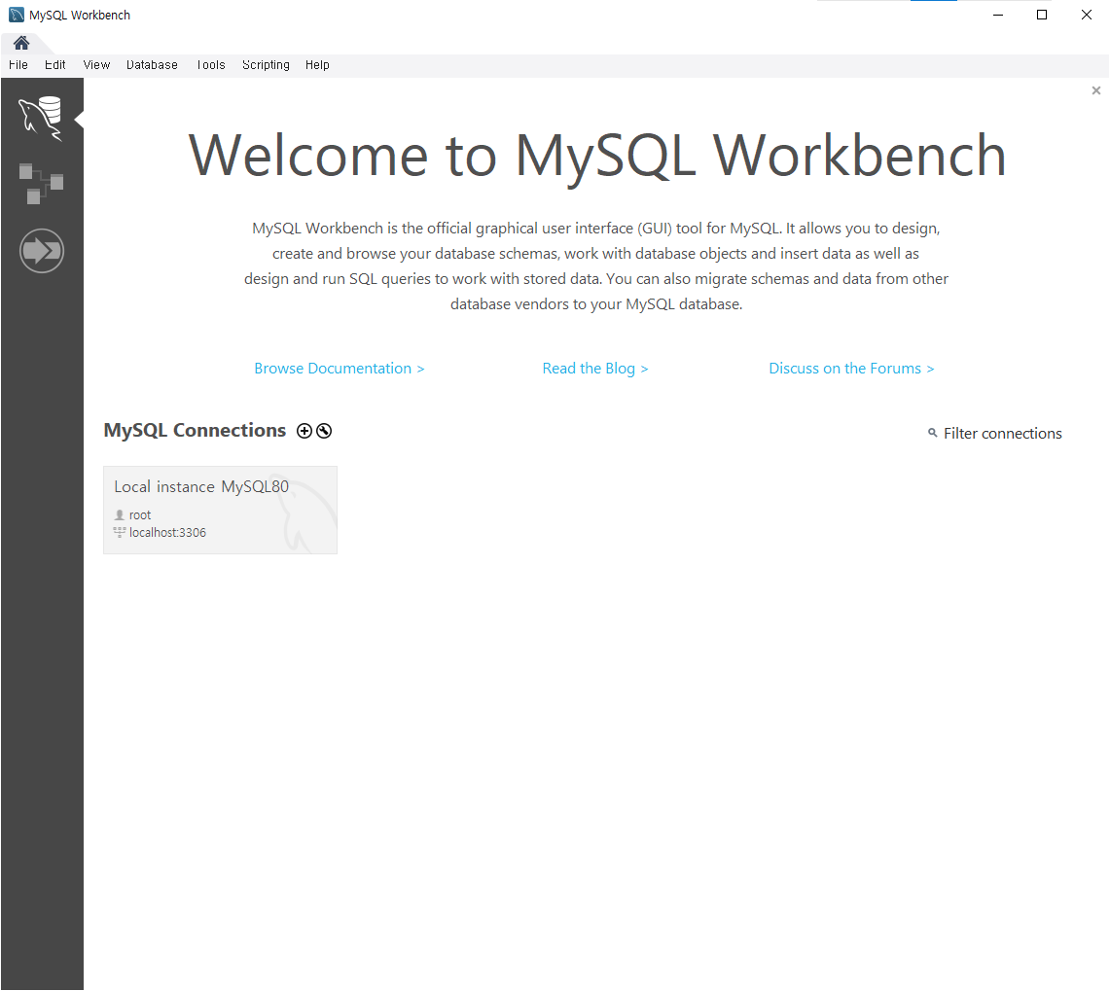Open Manage Connections wrench icon
The width and height of the screenshot is (1110, 991).
click(324, 431)
